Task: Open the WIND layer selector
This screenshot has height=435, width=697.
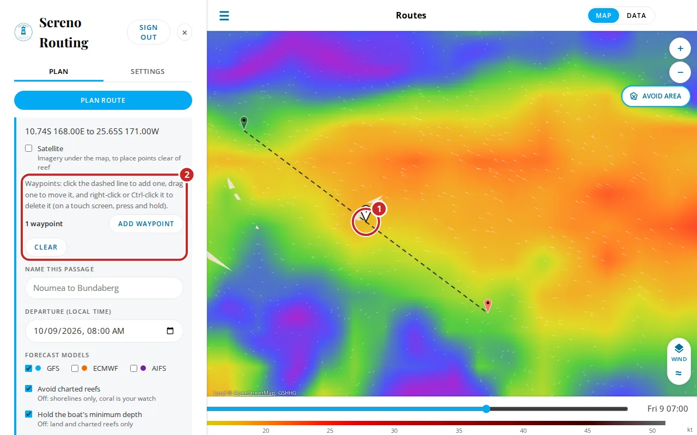Action: click(x=679, y=352)
